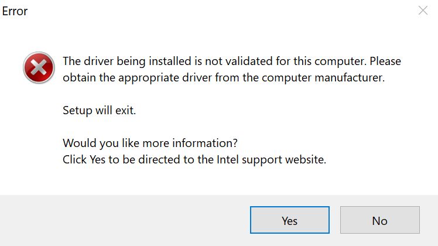The height and width of the screenshot is (246, 438).
Task: Click the word 'Please' in the message
Action: click(385, 61)
